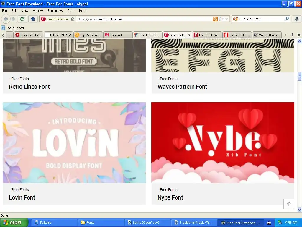
Task: Open the History menu
Action: coord(38,11)
